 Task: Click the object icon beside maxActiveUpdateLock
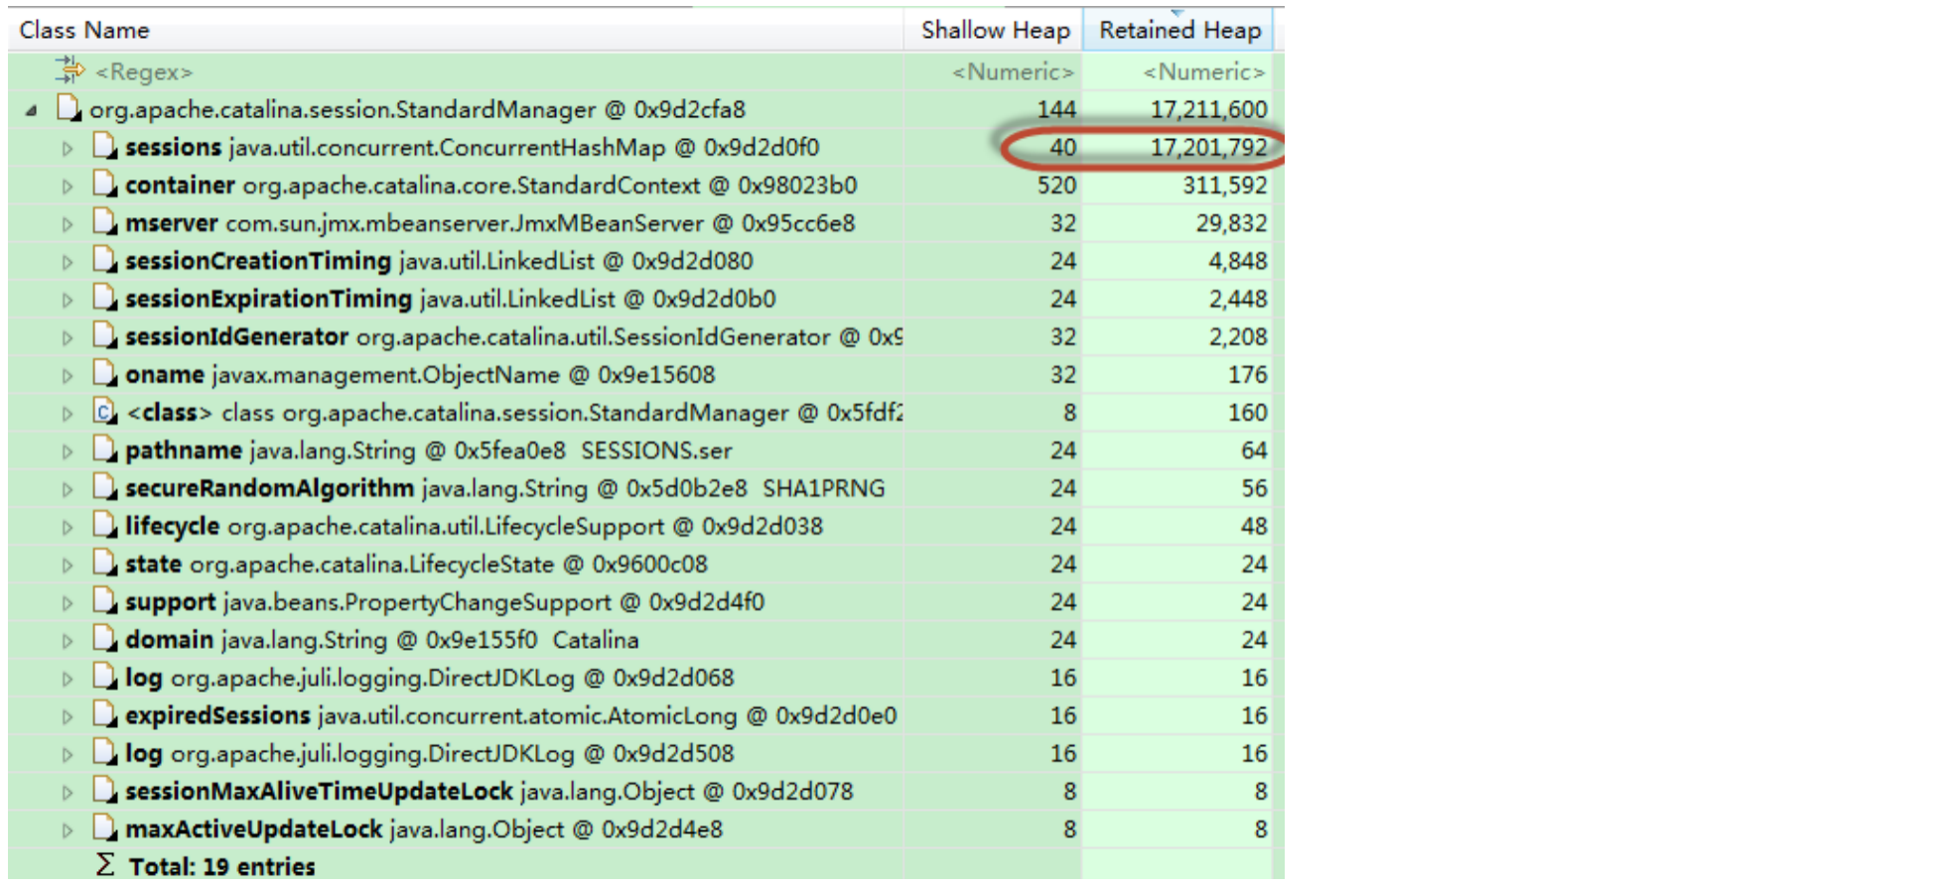tap(104, 827)
